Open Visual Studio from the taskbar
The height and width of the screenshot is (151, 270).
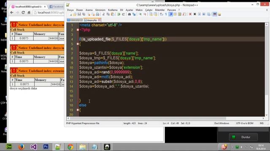pos(33,147)
